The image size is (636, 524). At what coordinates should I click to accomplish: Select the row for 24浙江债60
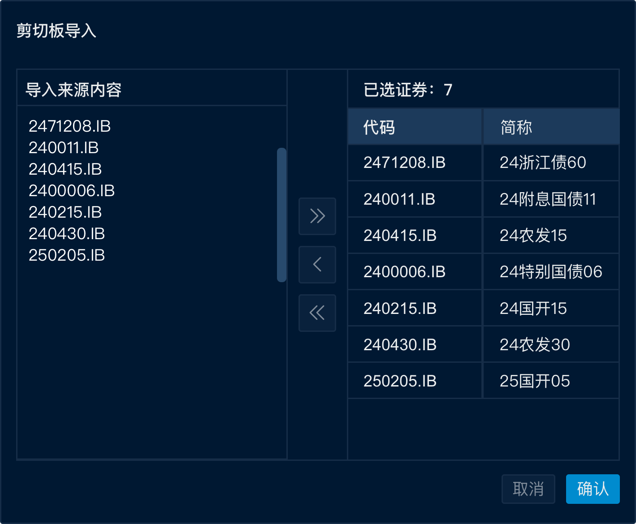(483, 163)
